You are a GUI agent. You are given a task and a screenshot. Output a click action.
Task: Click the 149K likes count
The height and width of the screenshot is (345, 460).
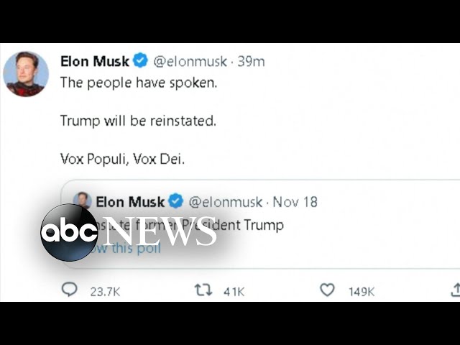point(362,292)
